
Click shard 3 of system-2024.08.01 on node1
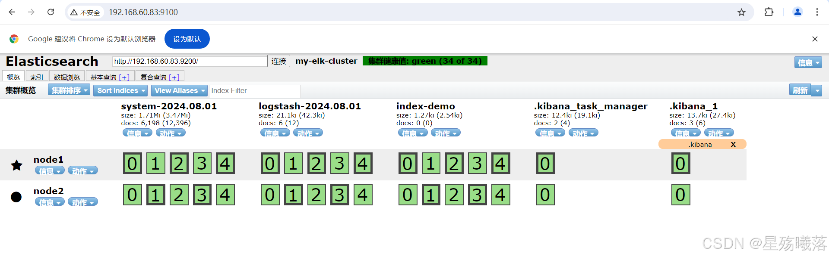click(x=202, y=163)
